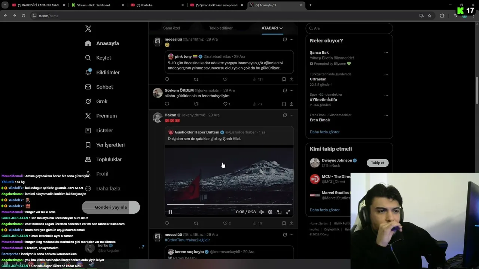Viewport: 479px width, 269px height.
Task: Repost Hakan's flag post
Action: (x=196, y=223)
